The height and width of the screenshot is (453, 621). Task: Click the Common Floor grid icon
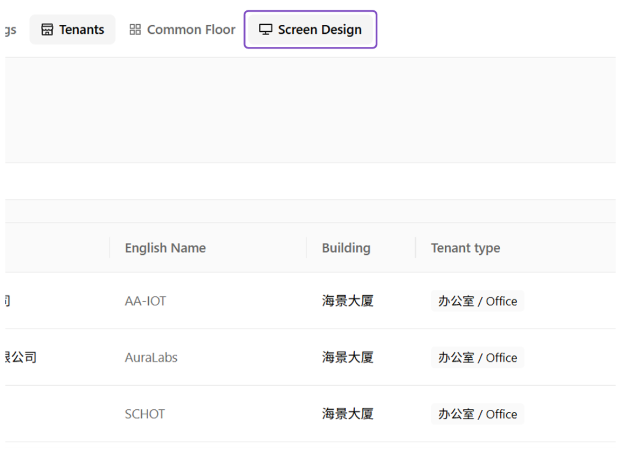(135, 30)
